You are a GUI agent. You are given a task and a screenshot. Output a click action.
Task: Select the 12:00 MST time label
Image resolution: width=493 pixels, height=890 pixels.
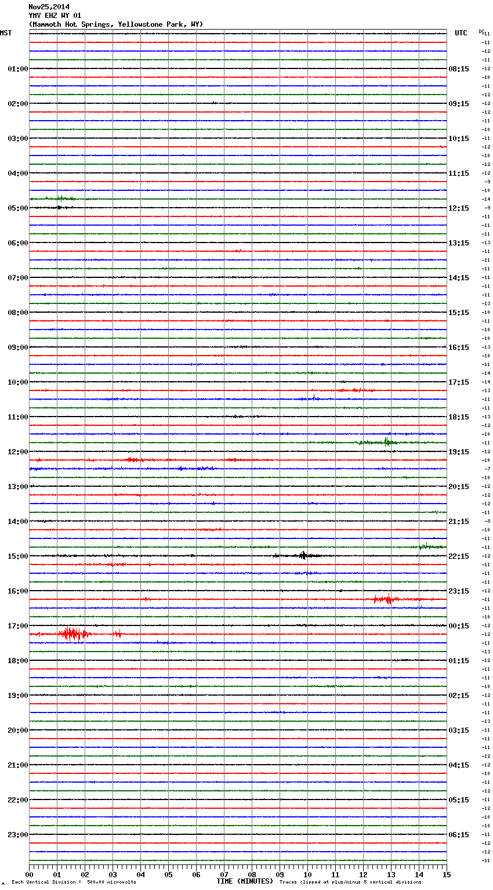click(17, 452)
